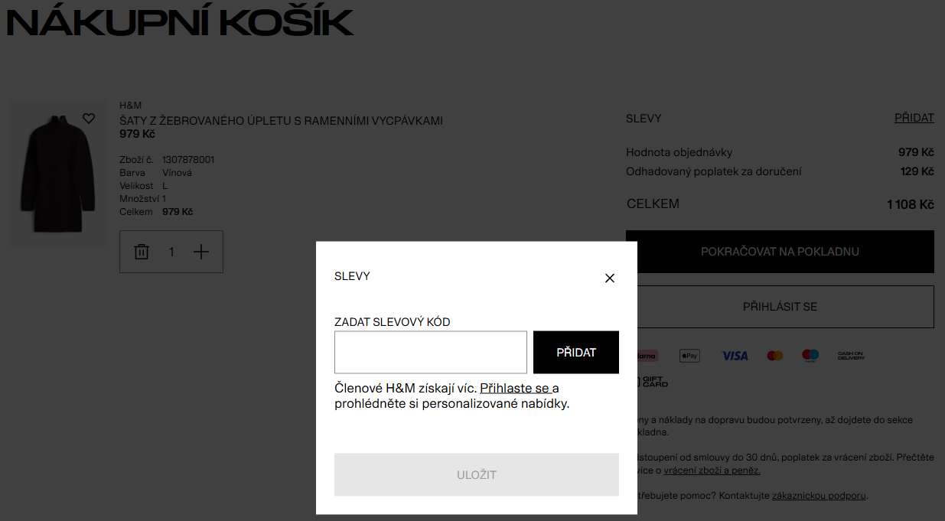Increase quantity using the plus icon
Viewport: 945px width, 521px height.
click(x=201, y=251)
